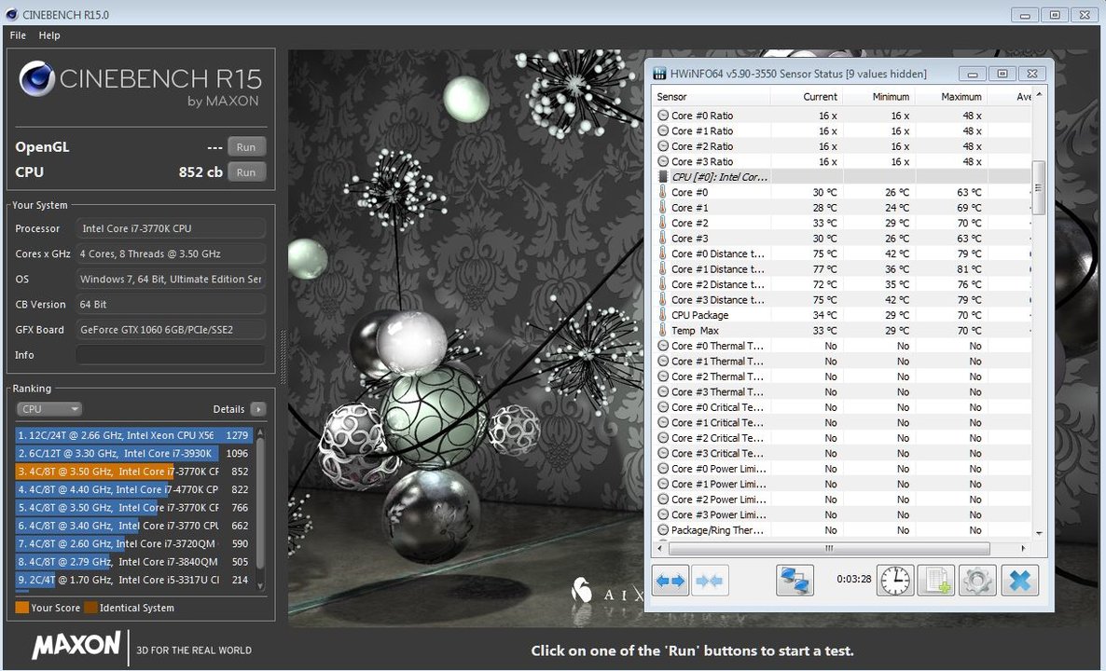
Task: Click the Your Score orange legend swatch
Action: click(x=21, y=608)
